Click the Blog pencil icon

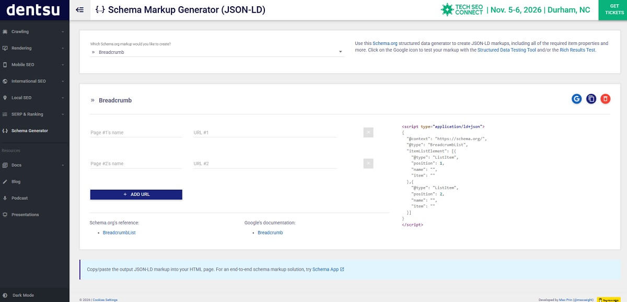coord(5,181)
